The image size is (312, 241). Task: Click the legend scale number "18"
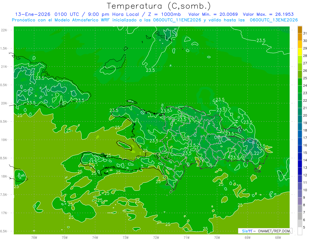point(305,130)
